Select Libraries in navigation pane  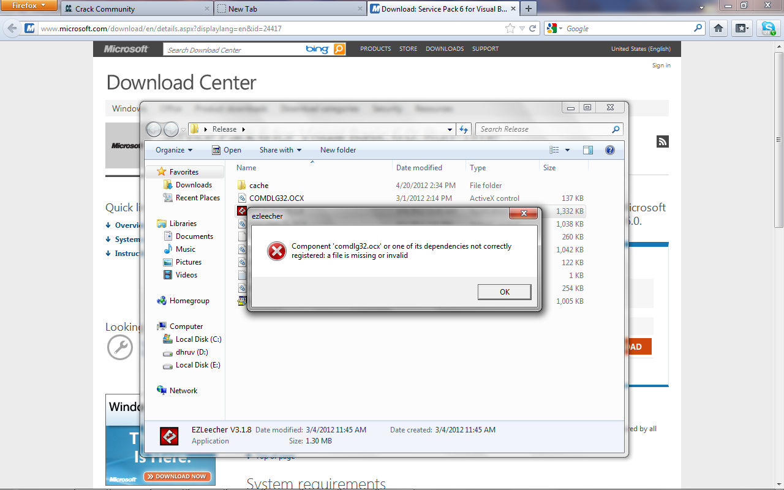[x=176, y=224]
